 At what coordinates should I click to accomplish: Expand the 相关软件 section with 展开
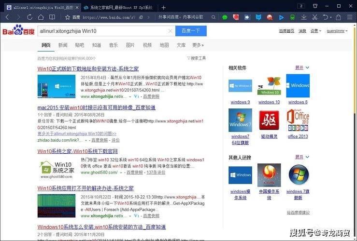[x=302, y=67]
